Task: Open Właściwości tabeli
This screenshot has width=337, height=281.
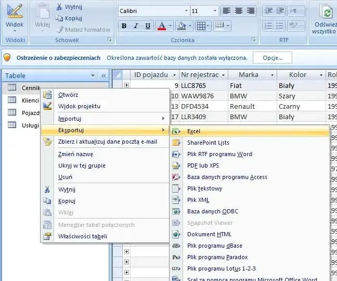Action: [105, 236]
